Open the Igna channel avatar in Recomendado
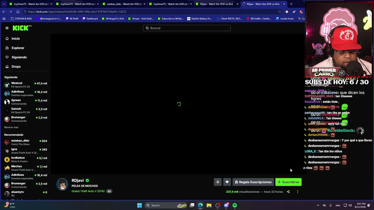Image resolution: width=374 pixels, height=210 pixels. (7, 151)
